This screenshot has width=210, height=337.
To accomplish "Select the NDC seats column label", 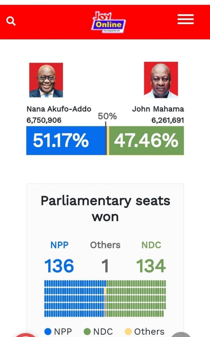I will pyautogui.click(x=151, y=245).
